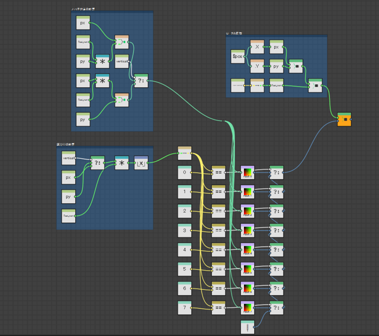Click the title of the top-right frame

(234, 34)
